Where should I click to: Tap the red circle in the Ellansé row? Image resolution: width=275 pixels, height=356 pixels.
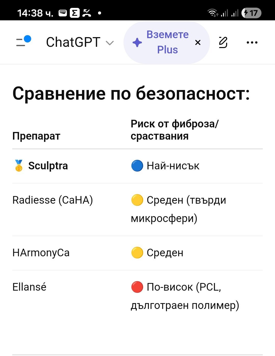(137, 287)
